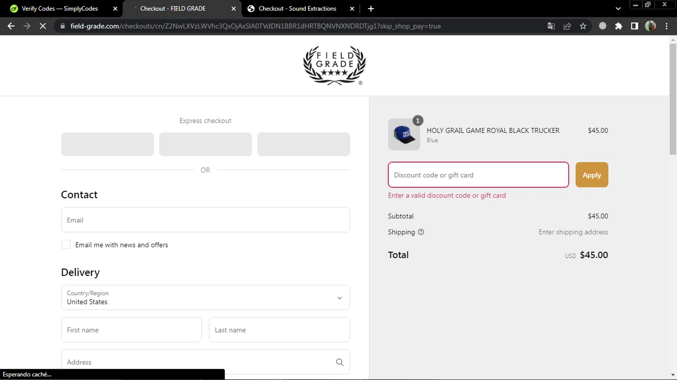Screen dimensions: 677x380
Task: Click the third express checkout placeholder button
Action: [x=304, y=144]
